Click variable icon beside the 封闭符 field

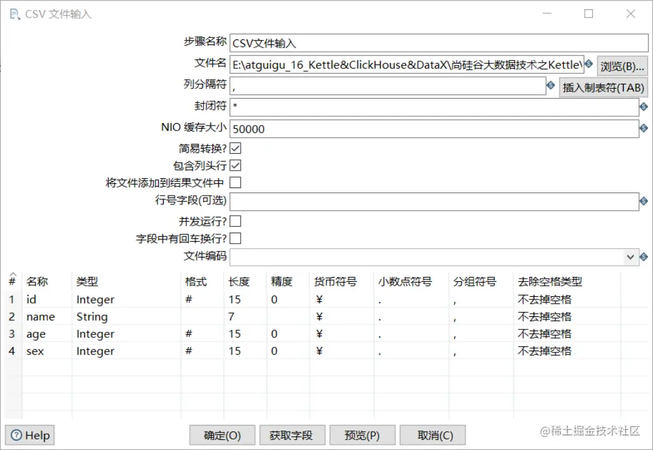pos(644,107)
